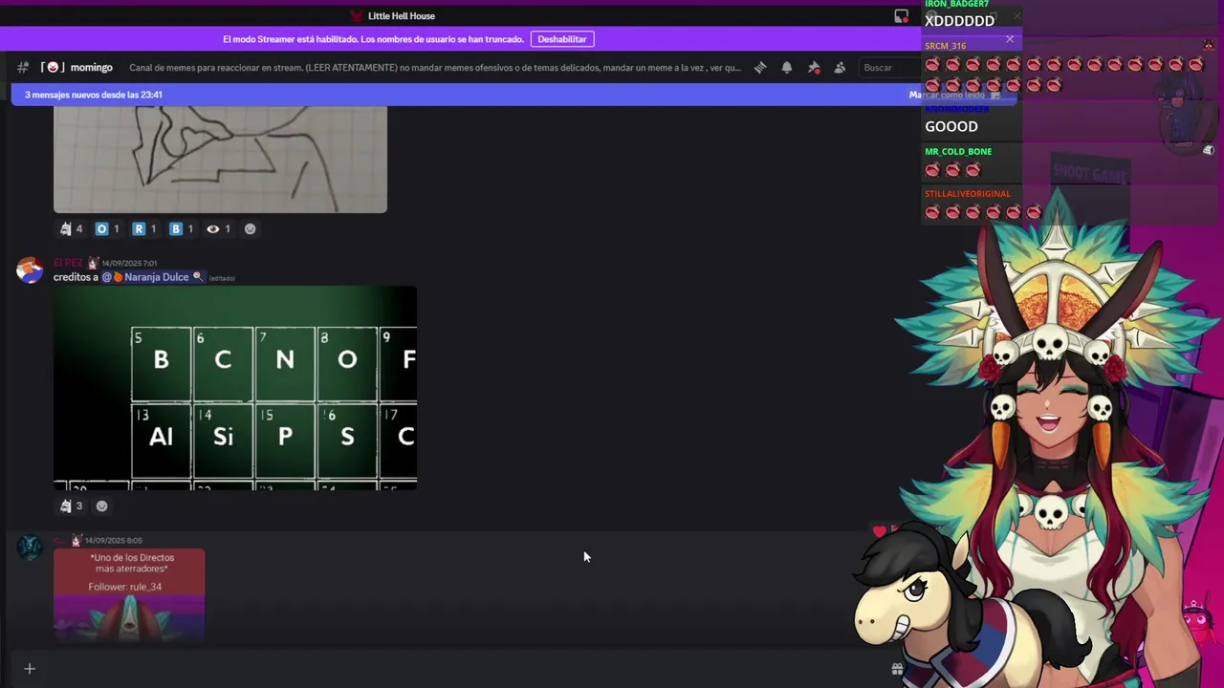
Task: Click the hashtag channel icon beside momingo
Action: 23,68
